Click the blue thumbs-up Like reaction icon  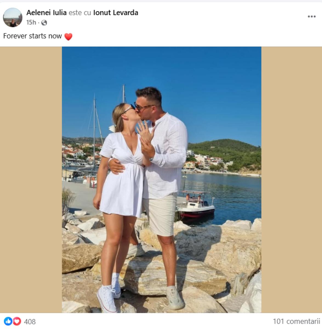(x=8, y=321)
